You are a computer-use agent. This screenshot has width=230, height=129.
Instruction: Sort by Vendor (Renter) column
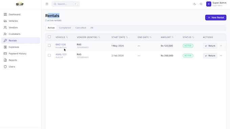[88, 37]
